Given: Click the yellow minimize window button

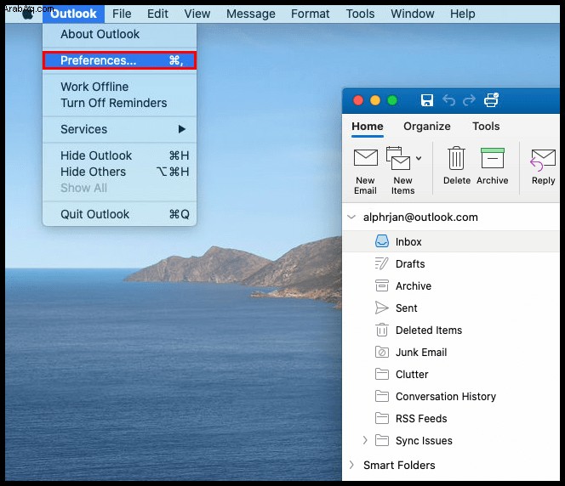Looking at the screenshot, I should (x=375, y=100).
